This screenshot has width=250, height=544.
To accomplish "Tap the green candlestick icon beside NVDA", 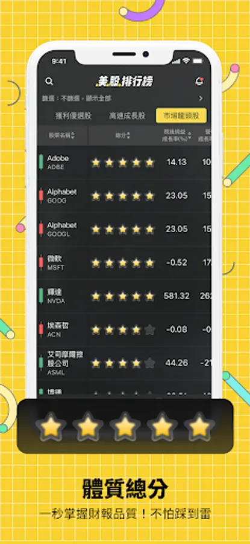I will pos(41,296).
